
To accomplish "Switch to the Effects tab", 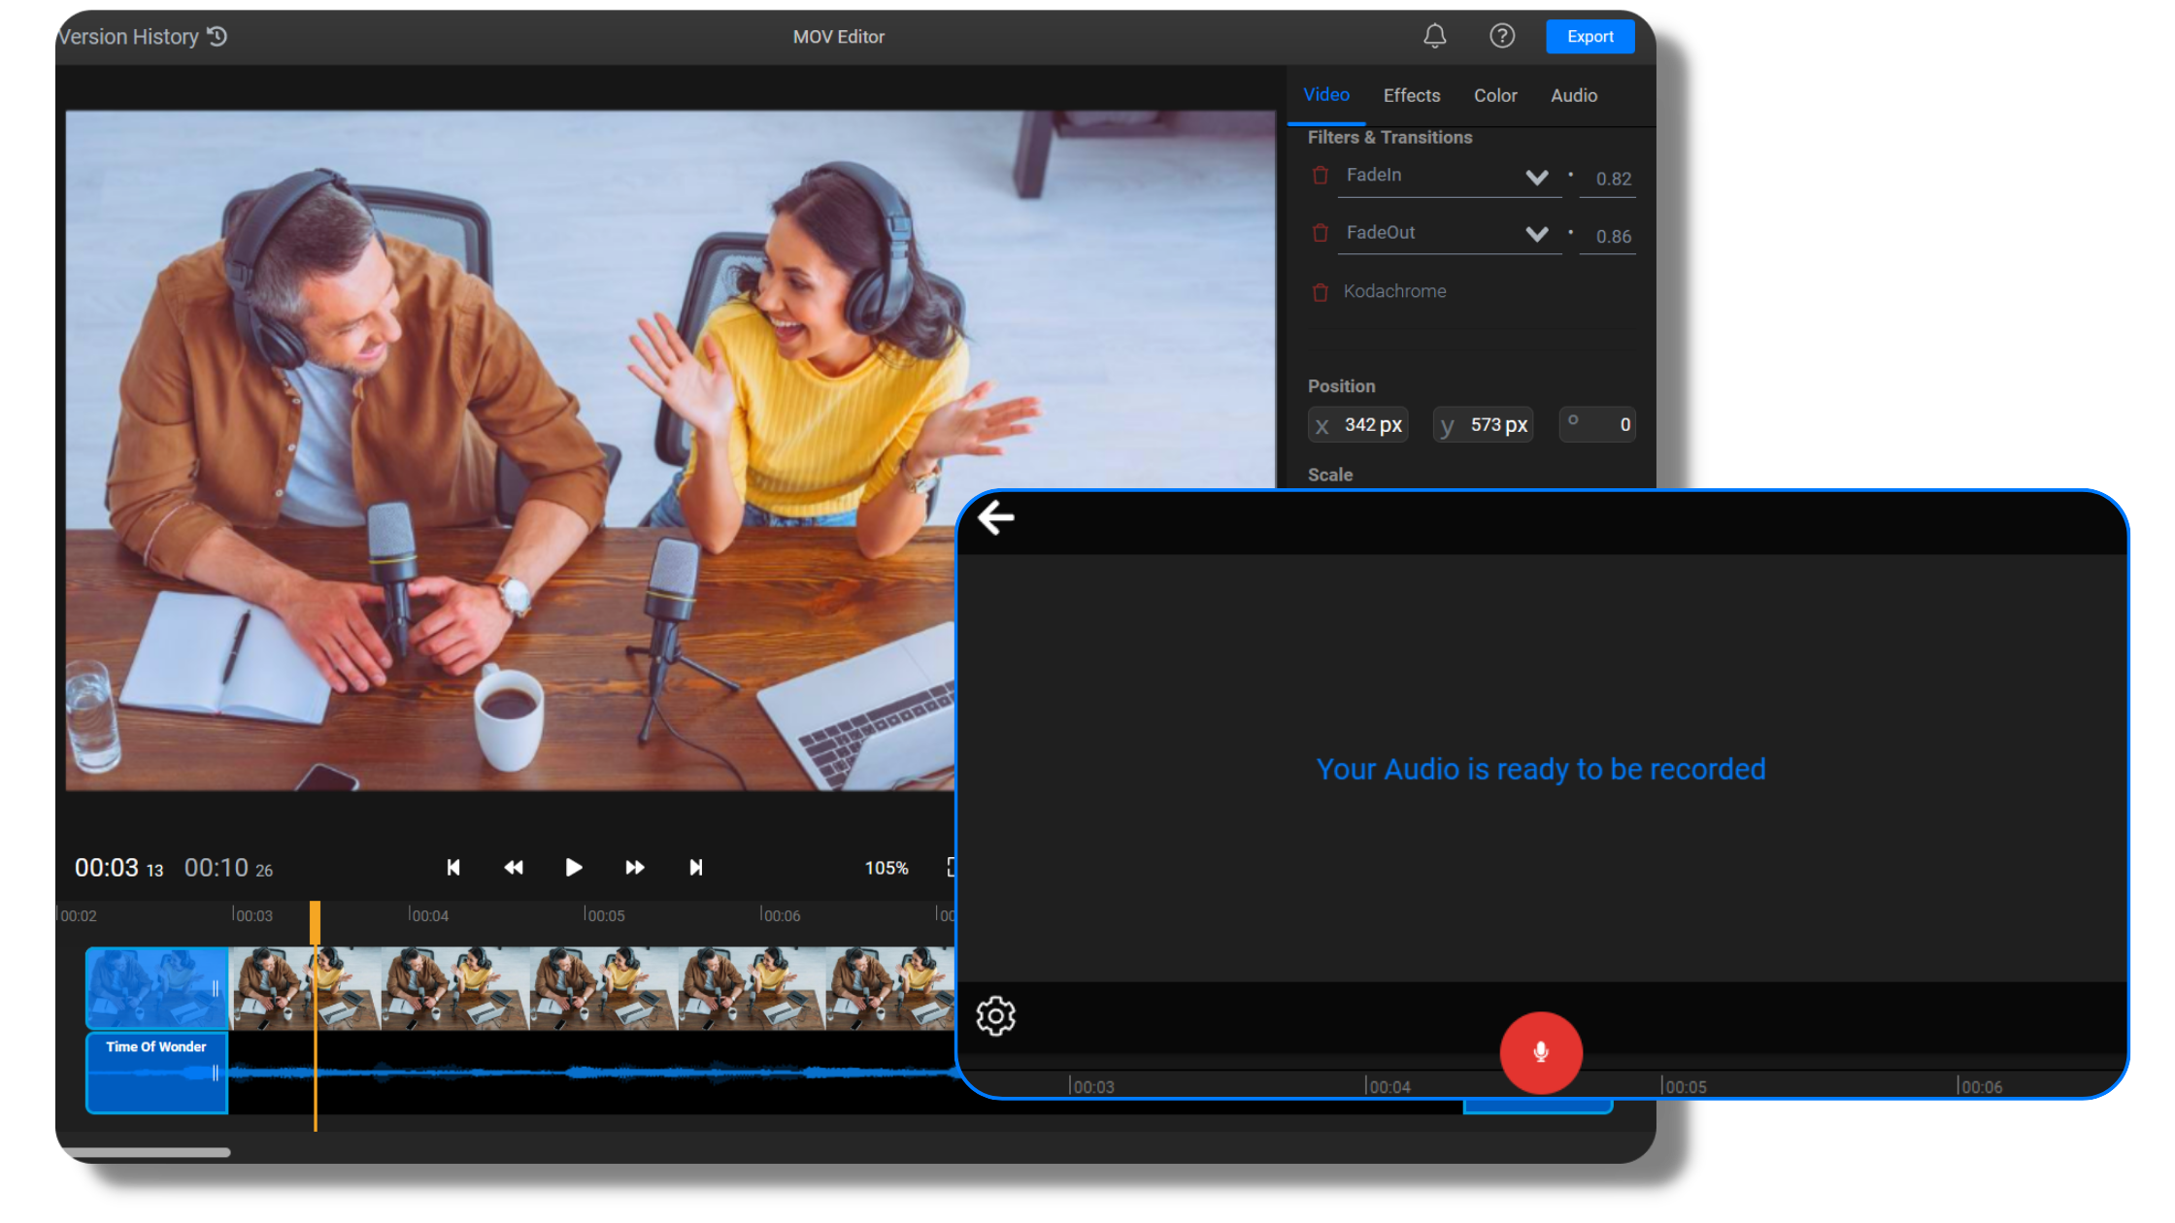I will pyautogui.click(x=1411, y=95).
